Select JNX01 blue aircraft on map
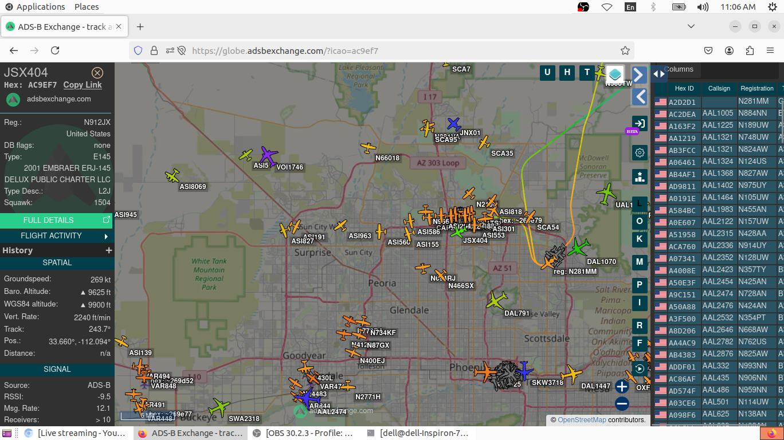Screen dimensions: 784x440 454,124
